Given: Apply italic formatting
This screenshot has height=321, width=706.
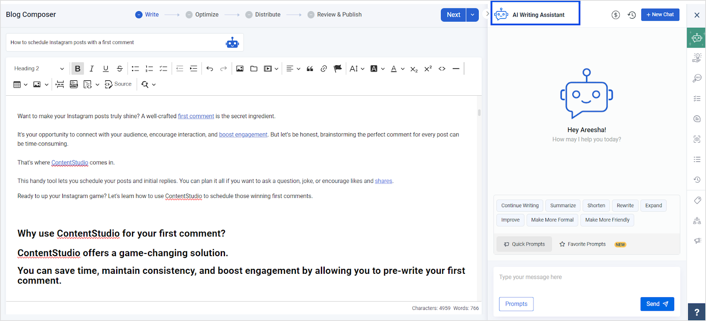Looking at the screenshot, I should (92, 68).
